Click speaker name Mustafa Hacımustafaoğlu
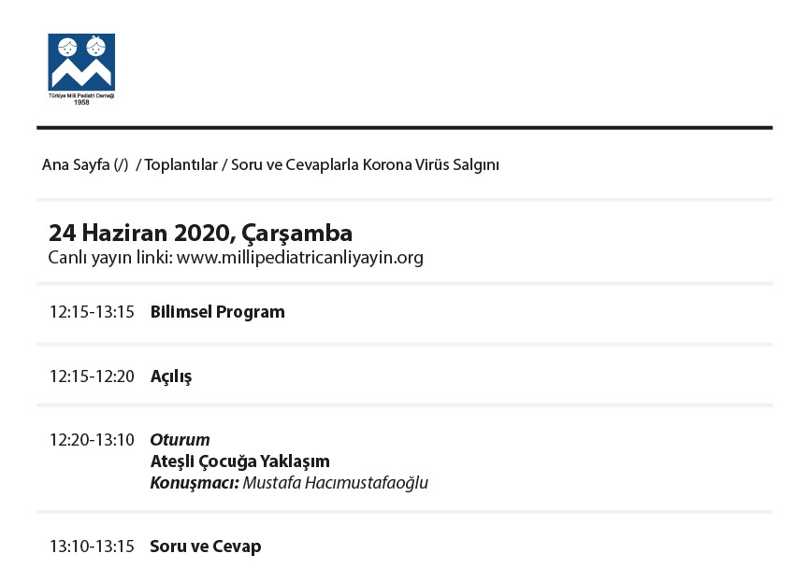Image resolution: width=809 pixels, height=582 pixels. pyautogui.click(x=336, y=483)
